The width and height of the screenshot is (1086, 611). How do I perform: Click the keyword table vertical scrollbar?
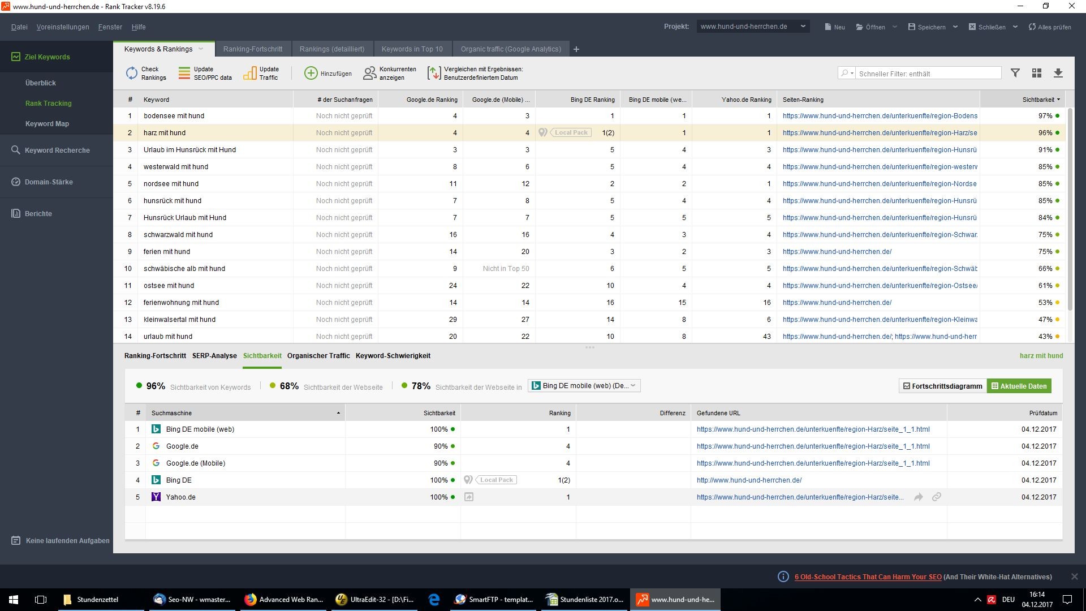click(1070, 209)
